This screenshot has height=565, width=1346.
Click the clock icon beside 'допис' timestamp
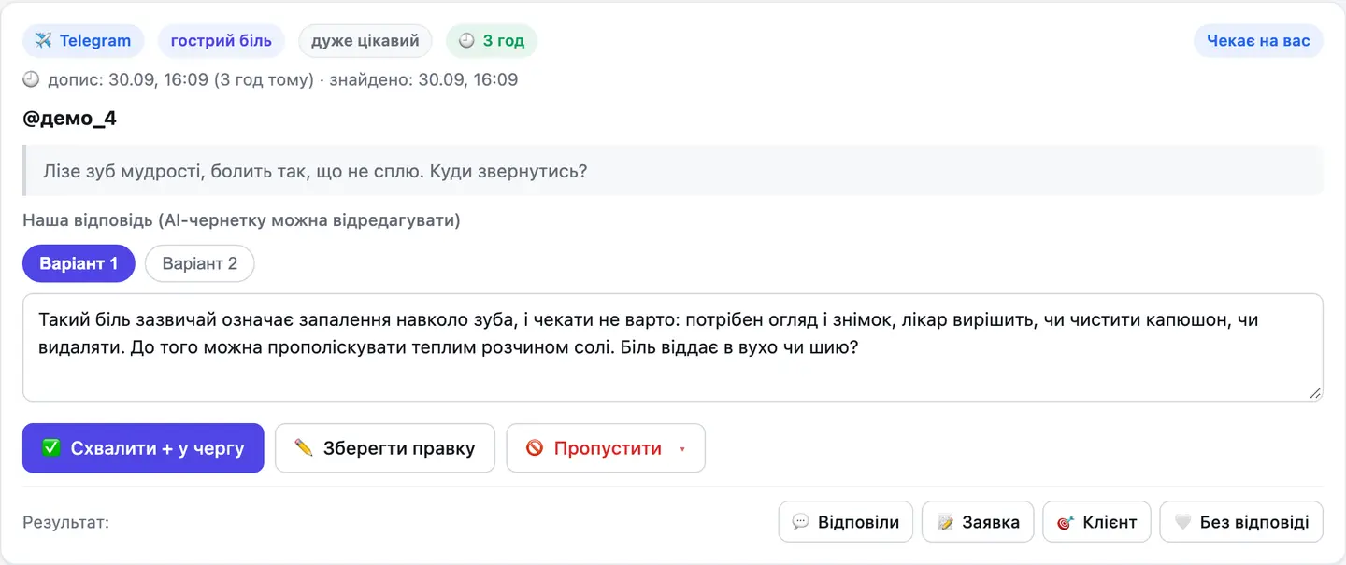click(31, 79)
